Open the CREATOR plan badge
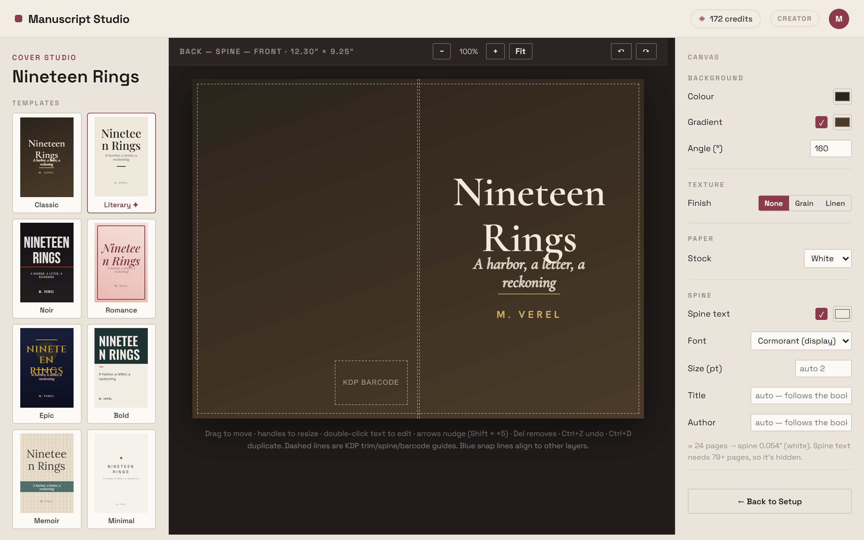 (794, 19)
